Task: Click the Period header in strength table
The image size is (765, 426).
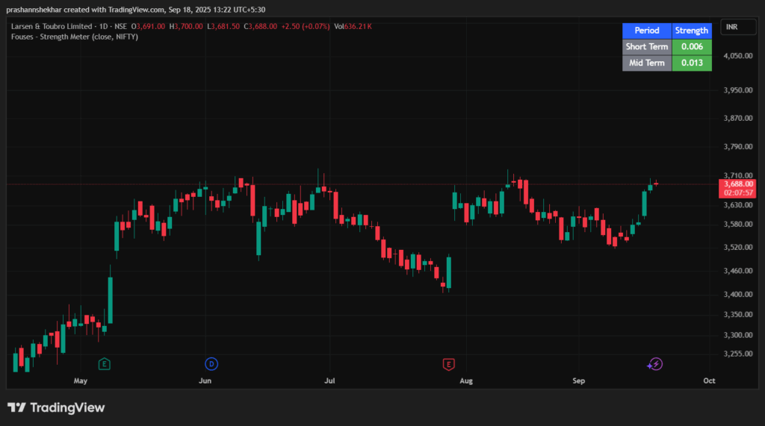Action: [x=647, y=31]
